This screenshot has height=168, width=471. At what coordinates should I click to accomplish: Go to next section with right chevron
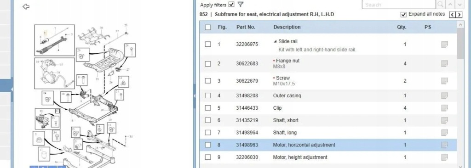[459, 15]
